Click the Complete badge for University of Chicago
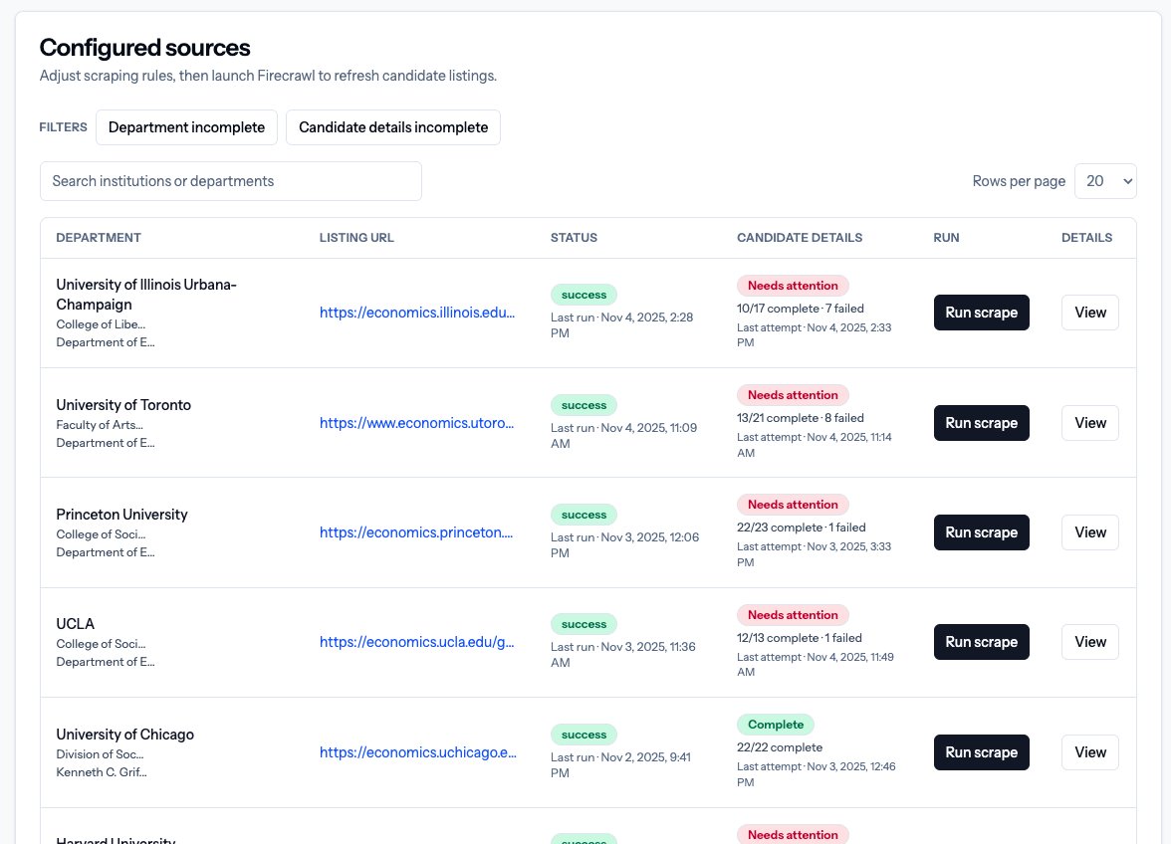Image resolution: width=1171 pixels, height=844 pixels. click(776, 725)
